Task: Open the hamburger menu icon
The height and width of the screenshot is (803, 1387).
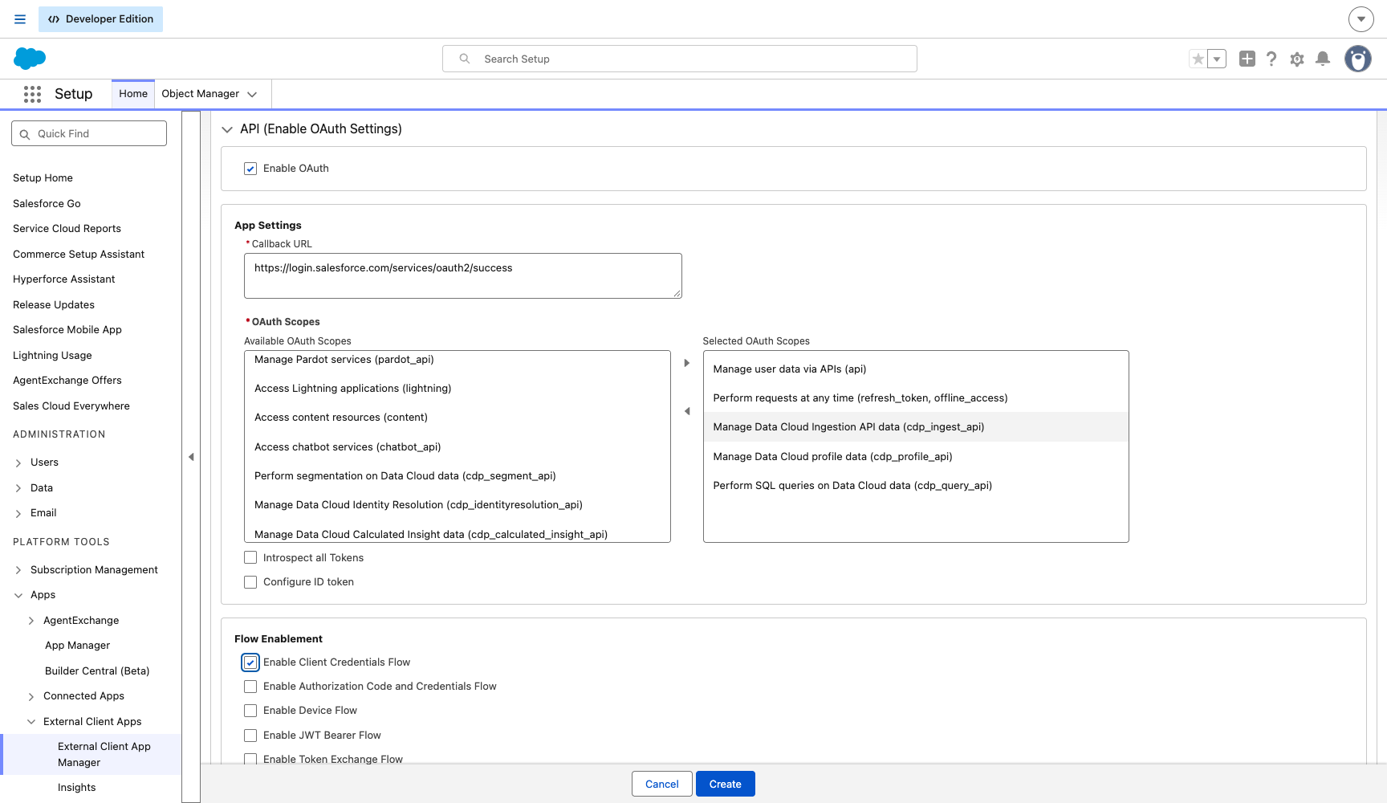Action: (x=20, y=19)
